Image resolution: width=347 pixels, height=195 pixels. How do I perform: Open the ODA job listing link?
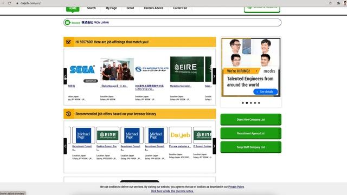tap(149, 87)
